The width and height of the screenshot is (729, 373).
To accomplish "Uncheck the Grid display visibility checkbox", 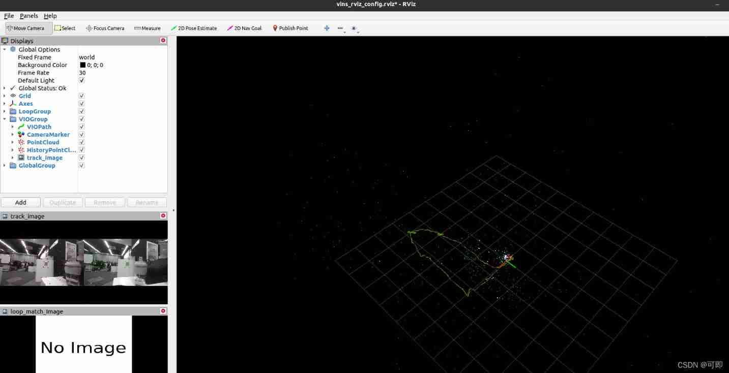I will click(81, 96).
